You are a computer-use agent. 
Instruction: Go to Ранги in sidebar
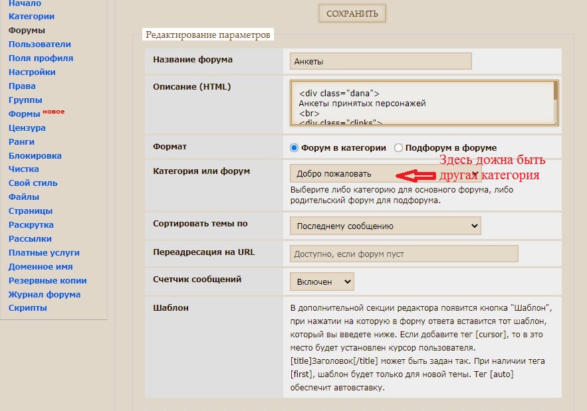coord(21,141)
